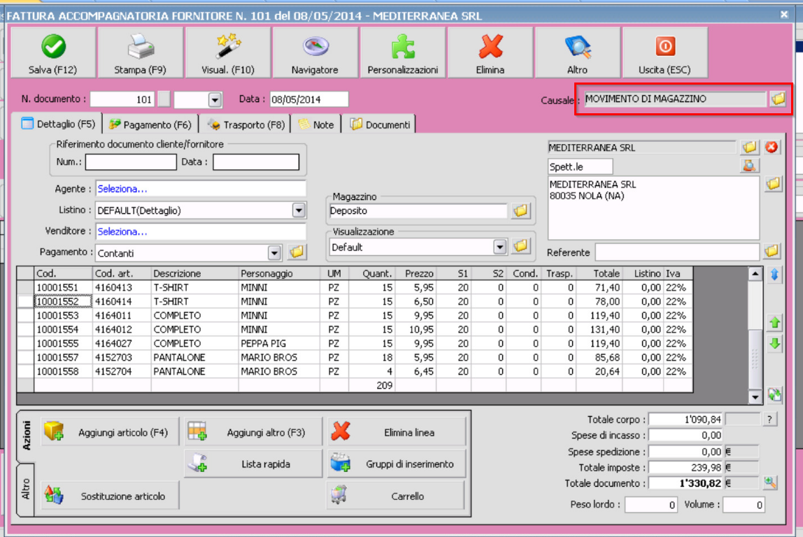Click the magnifier icon beside Totale documento
This screenshot has width=803, height=537.
pyautogui.click(x=770, y=482)
